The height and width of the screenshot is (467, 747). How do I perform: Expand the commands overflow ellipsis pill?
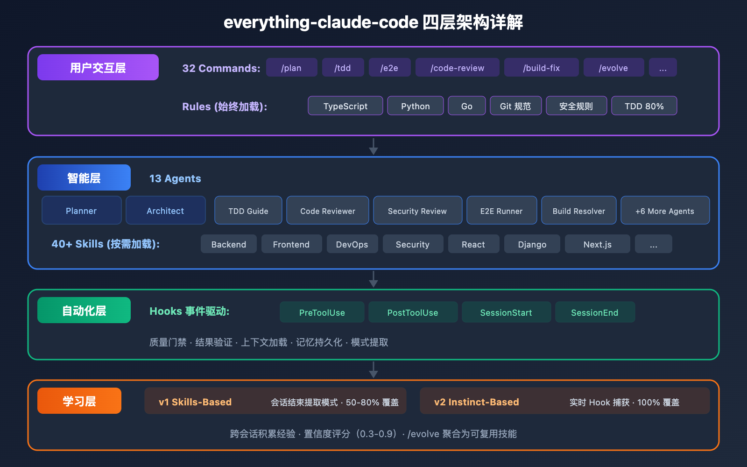[x=662, y=67]
